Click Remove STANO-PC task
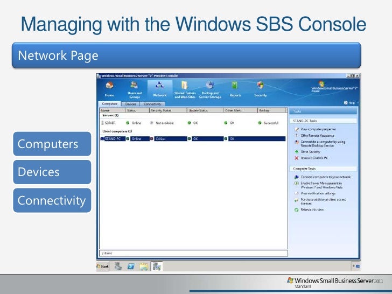The width and height of the screenshot is (392, 294). pos(314,158)
